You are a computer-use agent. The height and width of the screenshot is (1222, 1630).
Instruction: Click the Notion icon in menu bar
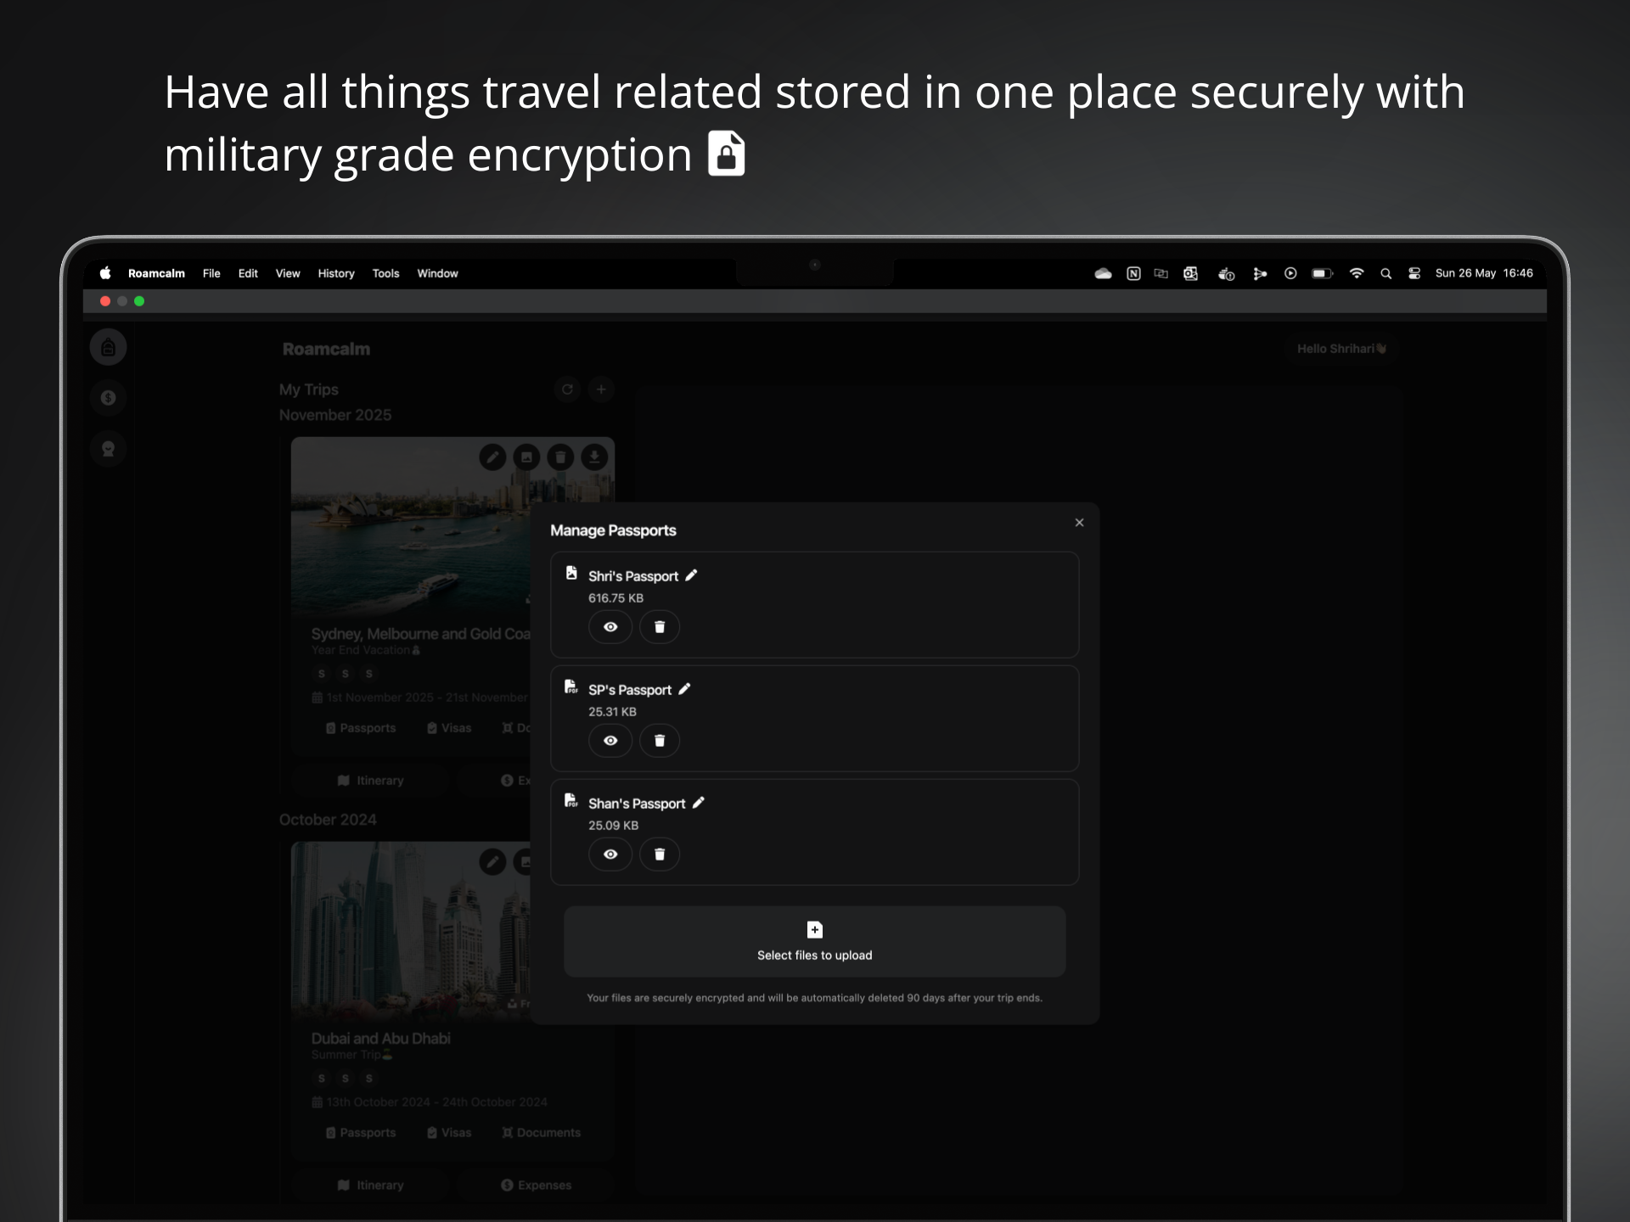[x=1133, y=273]
